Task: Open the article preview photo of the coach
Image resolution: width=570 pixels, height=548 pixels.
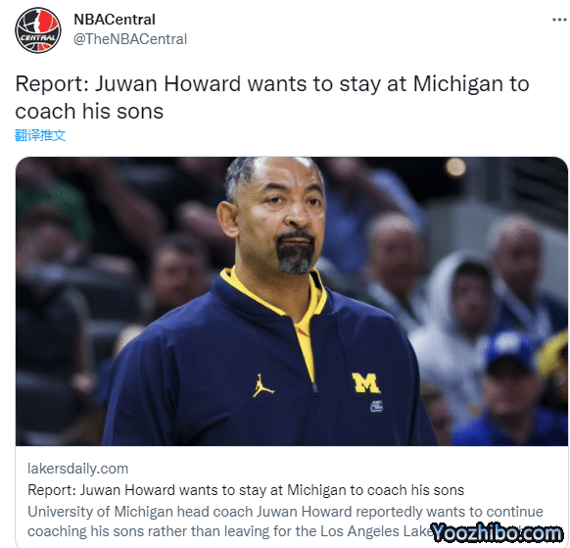Action: pyautogui.click(x=292, y=301)
